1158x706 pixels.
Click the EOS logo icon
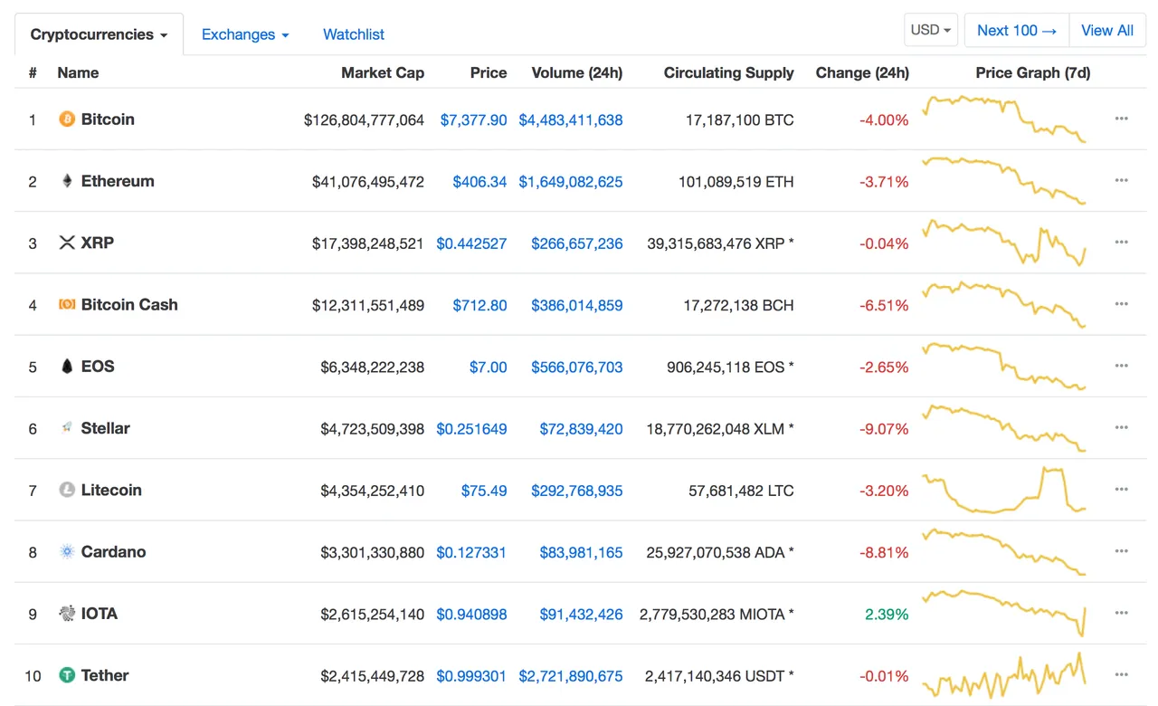67,367
